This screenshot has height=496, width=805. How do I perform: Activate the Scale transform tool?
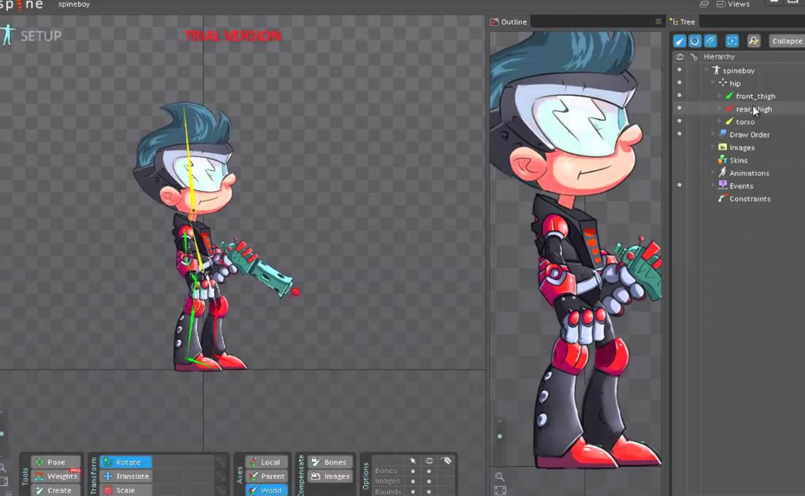click(x=126, y=490)
